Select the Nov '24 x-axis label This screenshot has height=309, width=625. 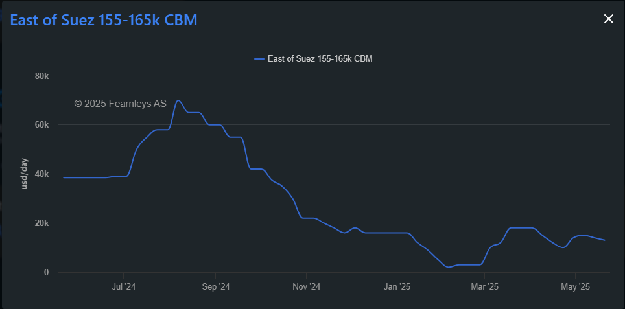coord(306,286)
